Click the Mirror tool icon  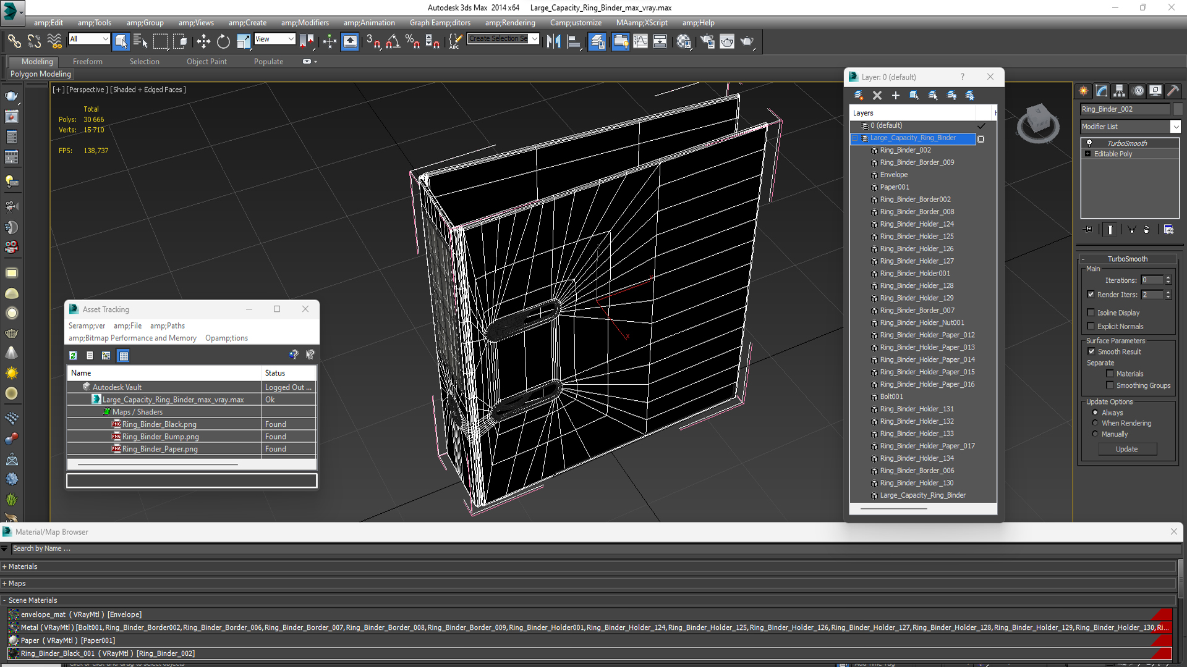[553, 41]
